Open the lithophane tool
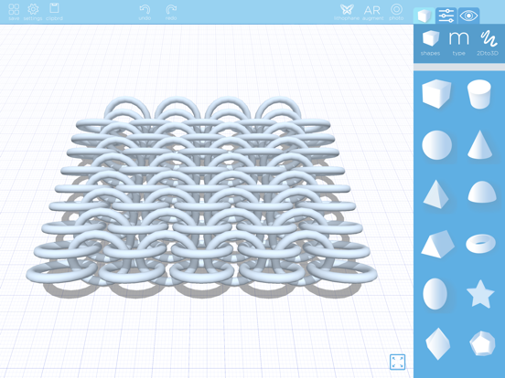This screenshot has height=378, width=505. (347, 12)
